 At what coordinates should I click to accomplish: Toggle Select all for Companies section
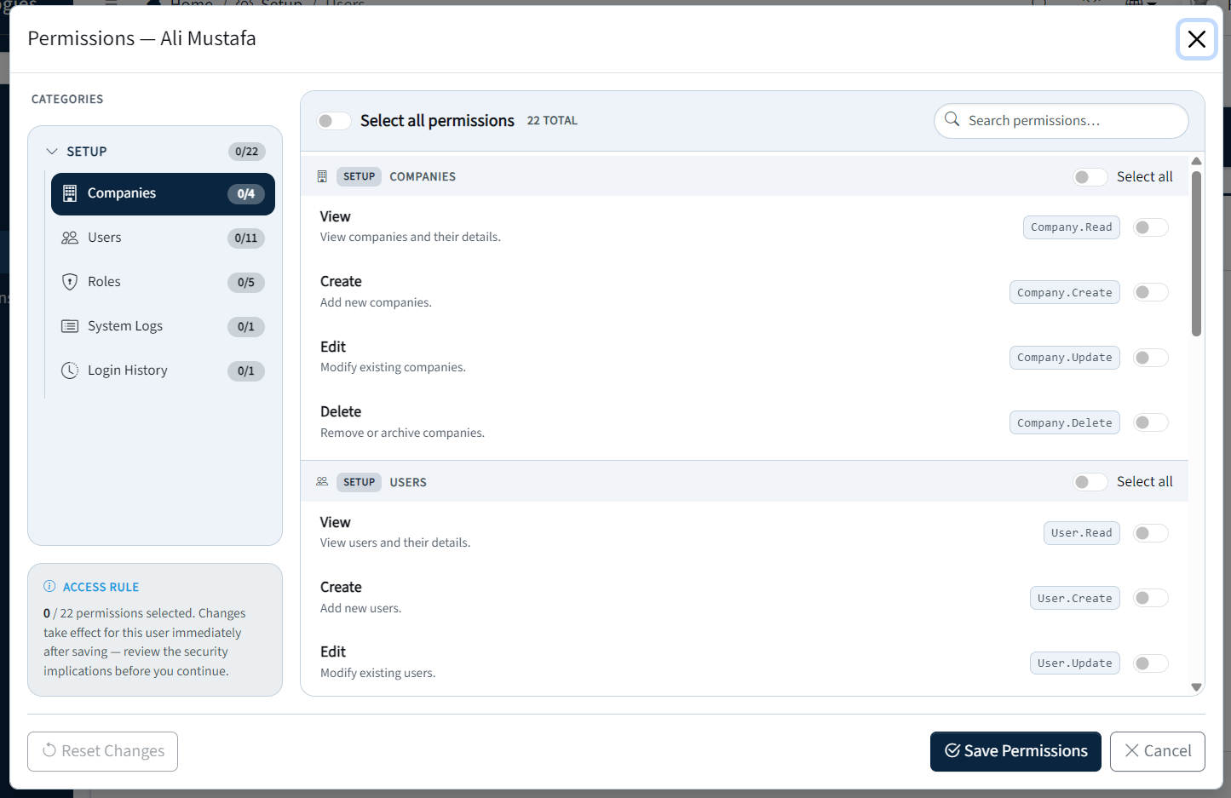pyautogui.click(x=1090, y=177)
